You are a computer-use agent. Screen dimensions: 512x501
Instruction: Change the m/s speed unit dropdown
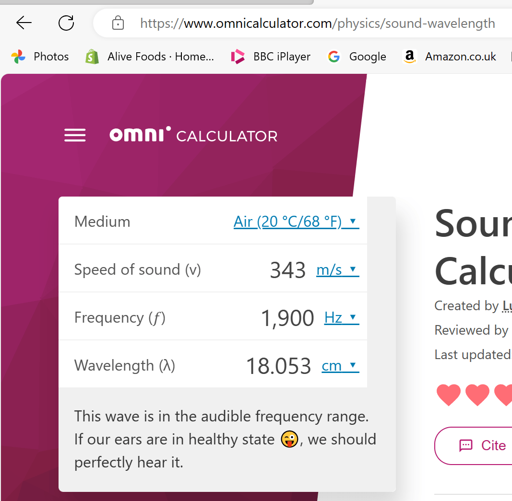pyautogui.click(x=338, y=270)
